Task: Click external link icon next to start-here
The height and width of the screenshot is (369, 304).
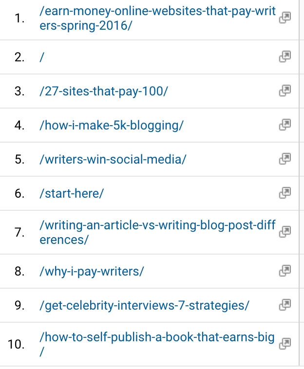Action: [285, 193]
